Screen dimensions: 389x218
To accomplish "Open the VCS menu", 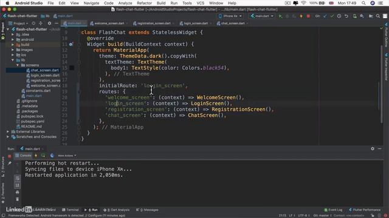I will [x=200, y=3].
